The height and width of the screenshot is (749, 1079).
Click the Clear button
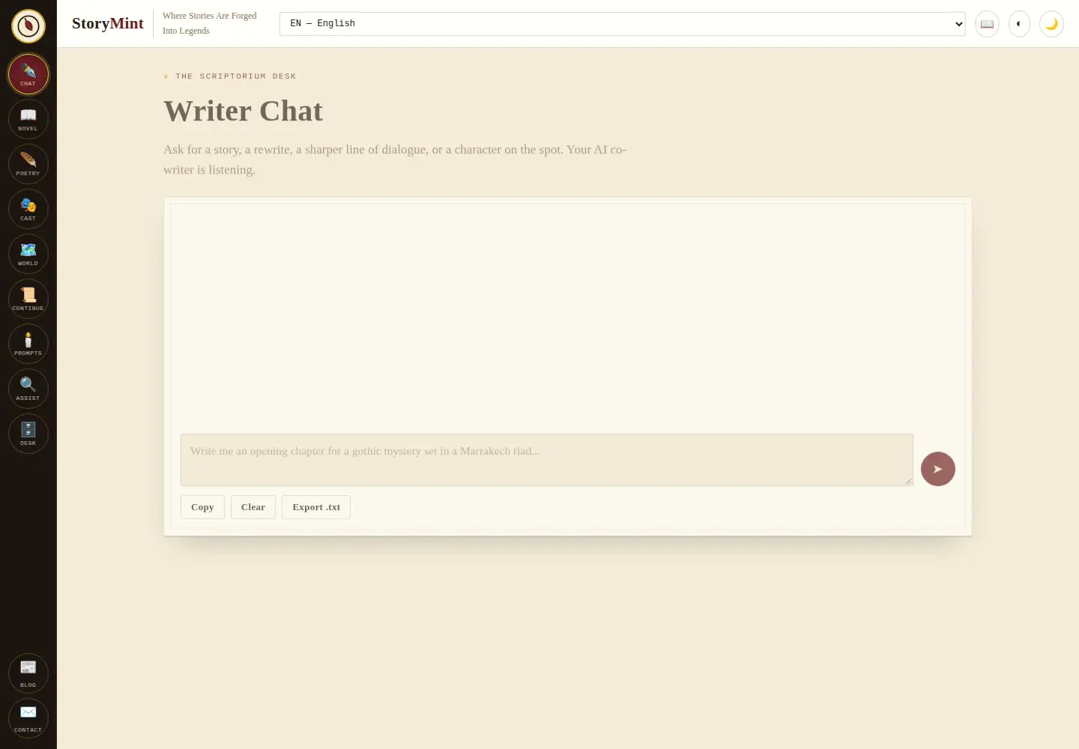tap(253, 507)
